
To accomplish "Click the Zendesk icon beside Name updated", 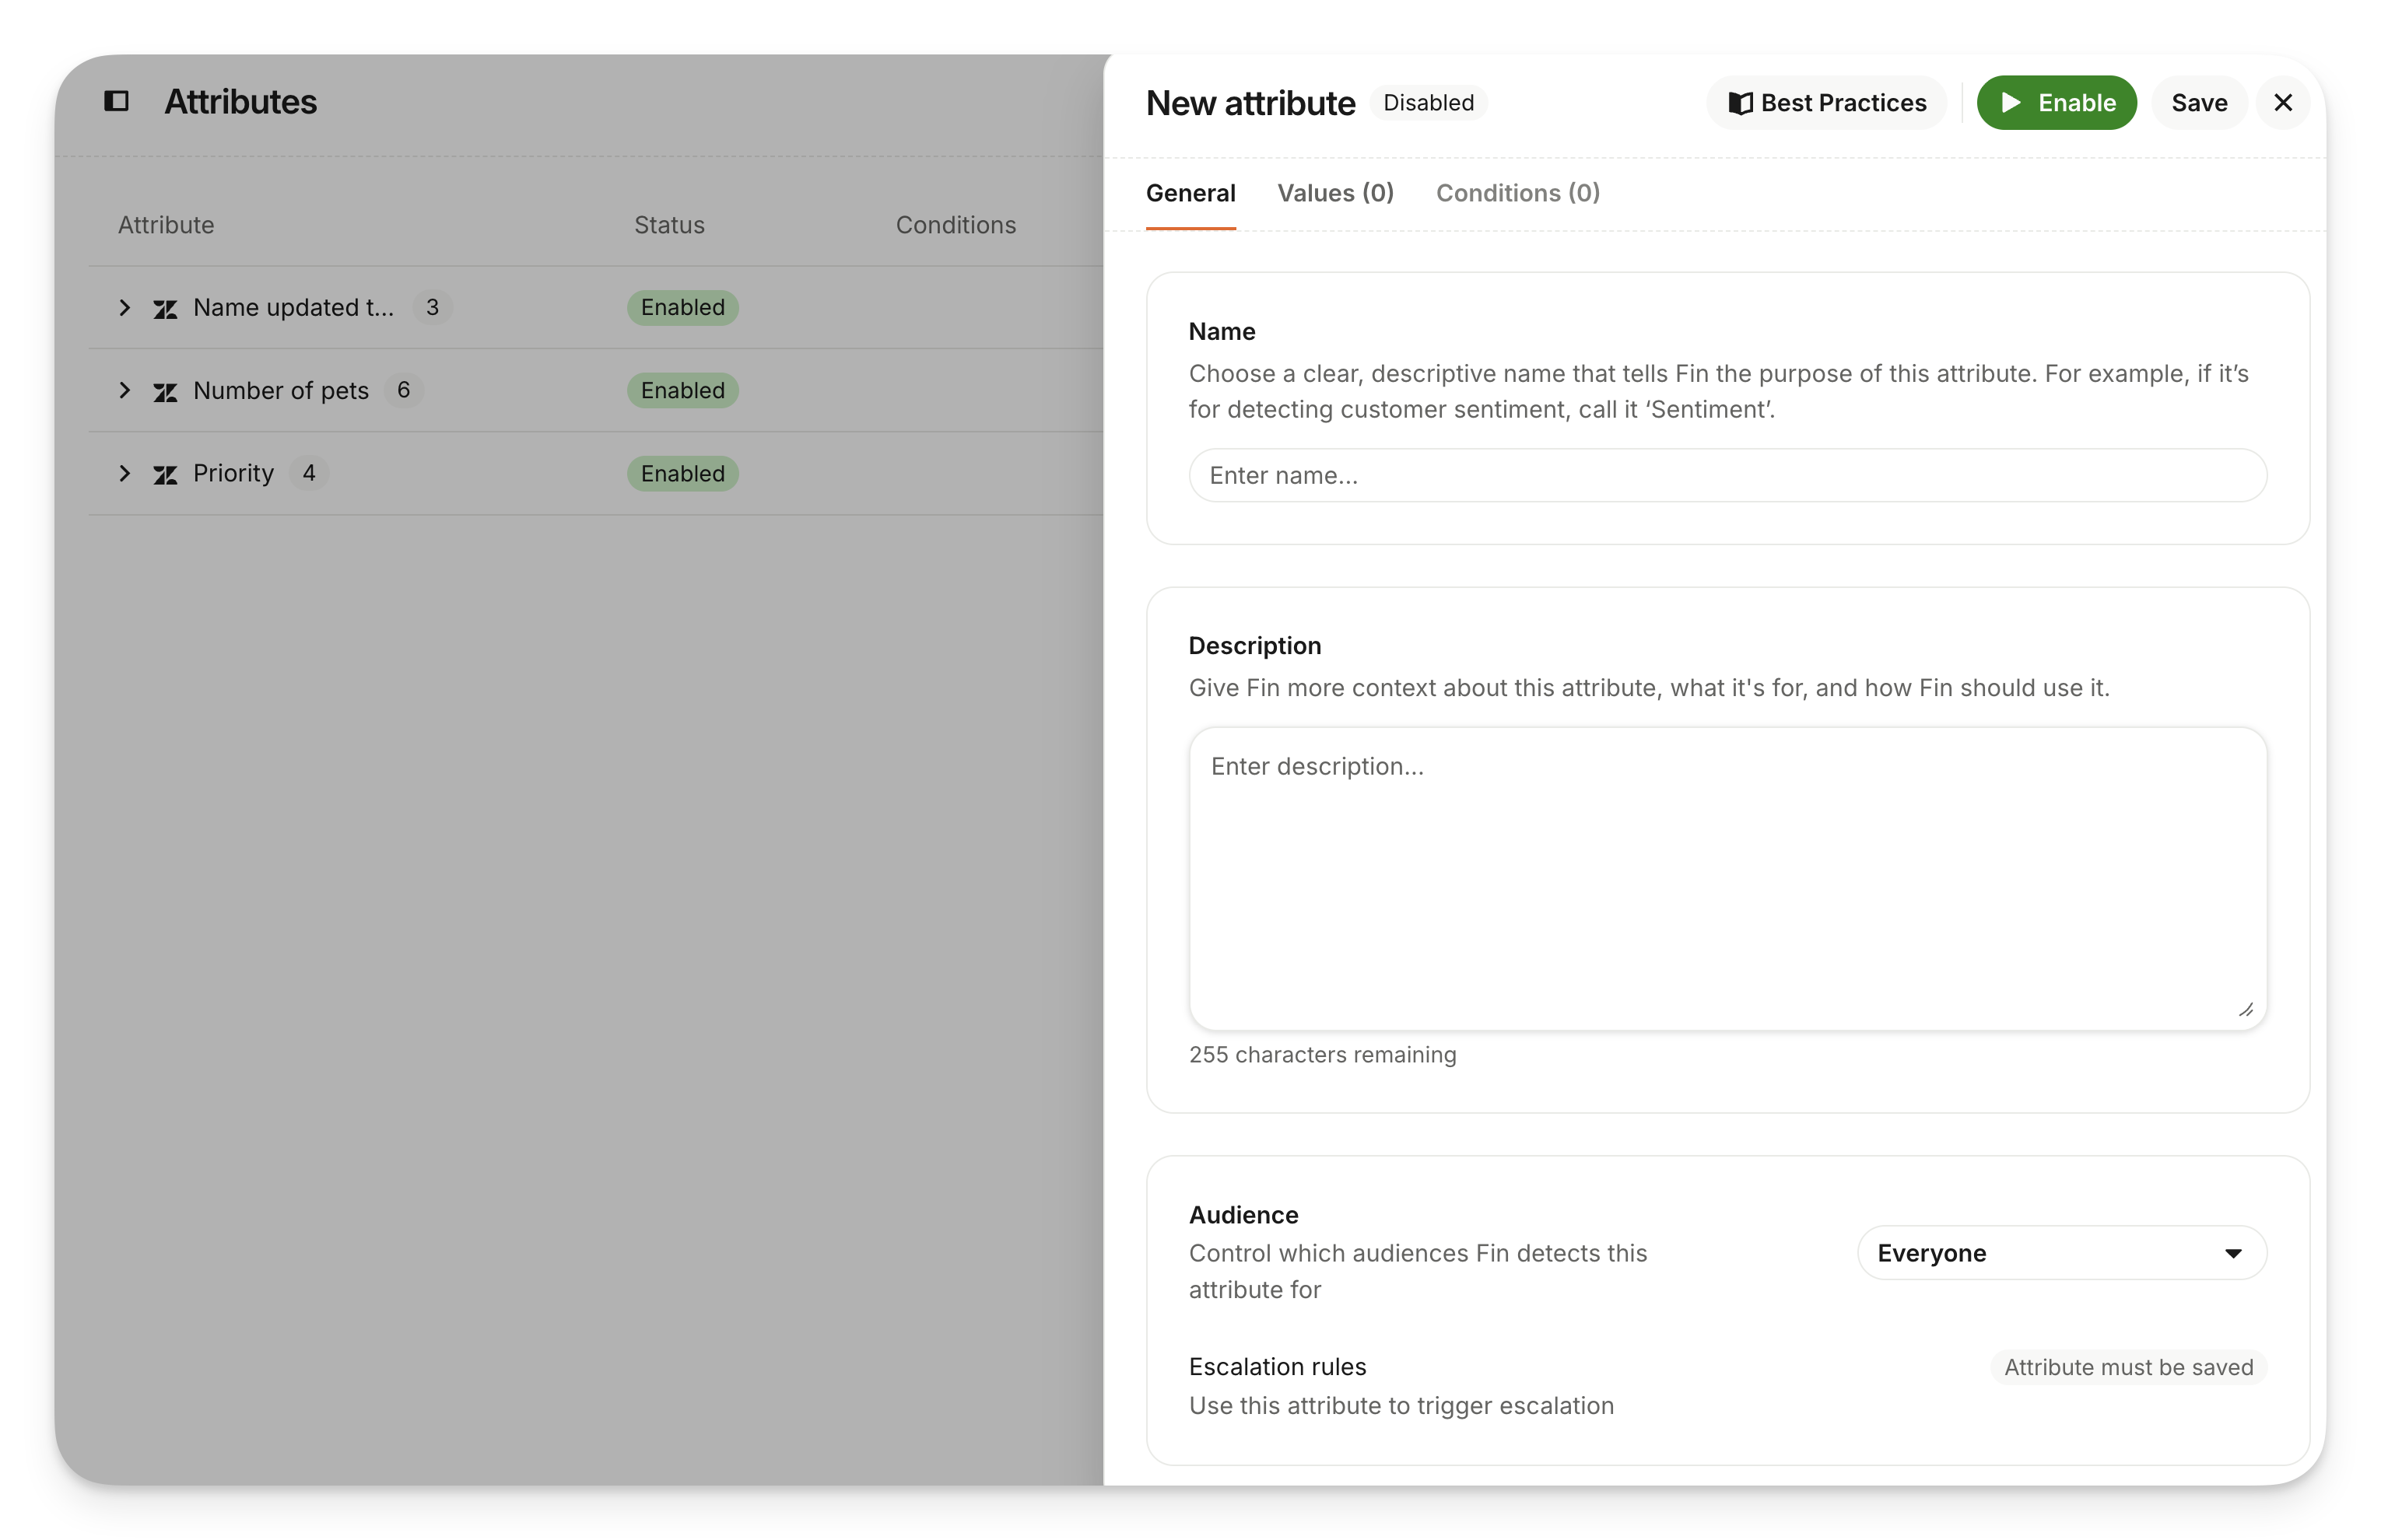I will 165,309.
